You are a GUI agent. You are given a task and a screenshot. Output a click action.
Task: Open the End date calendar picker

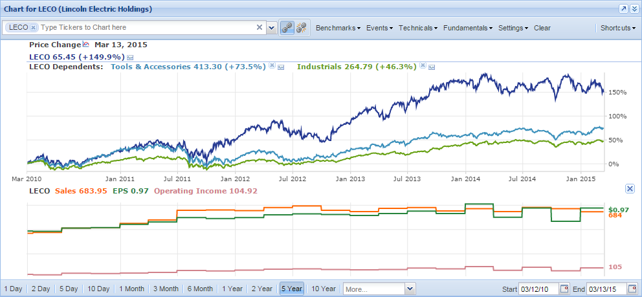632,289
